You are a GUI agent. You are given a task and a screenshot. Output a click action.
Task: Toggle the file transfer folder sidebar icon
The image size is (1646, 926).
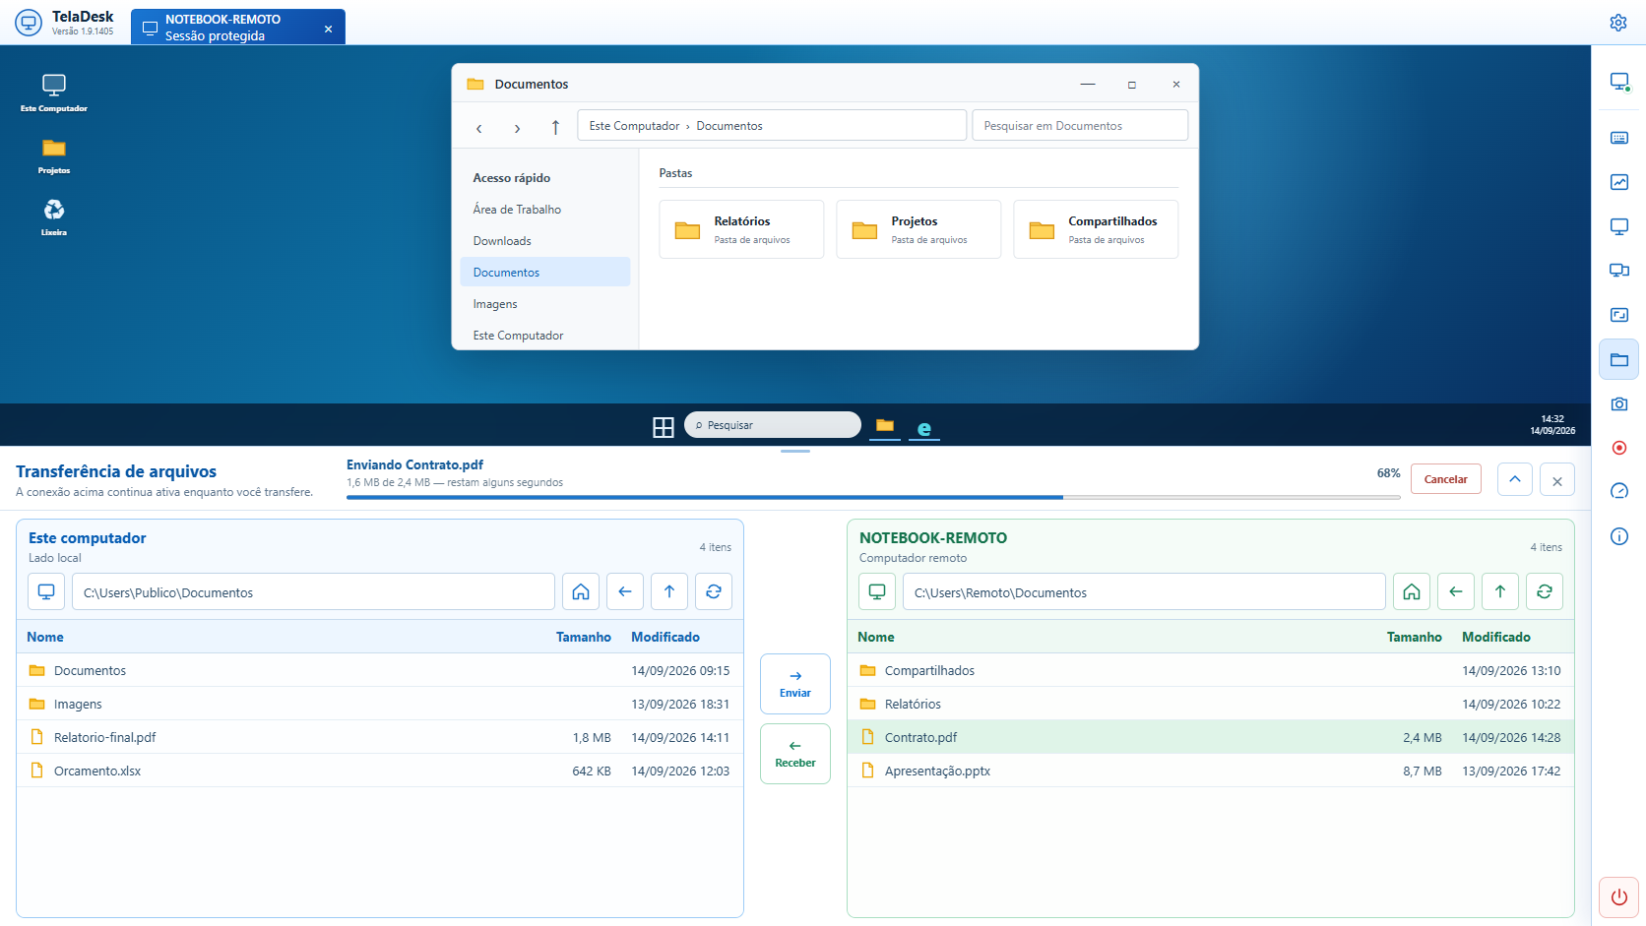[x=1618, y=359]
